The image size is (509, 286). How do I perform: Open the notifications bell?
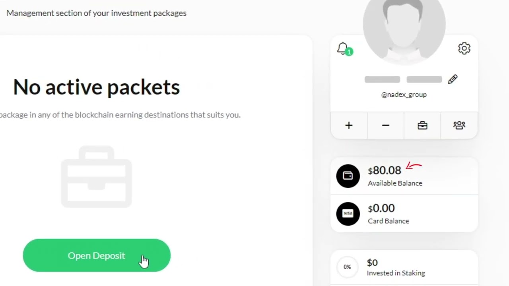342,48
